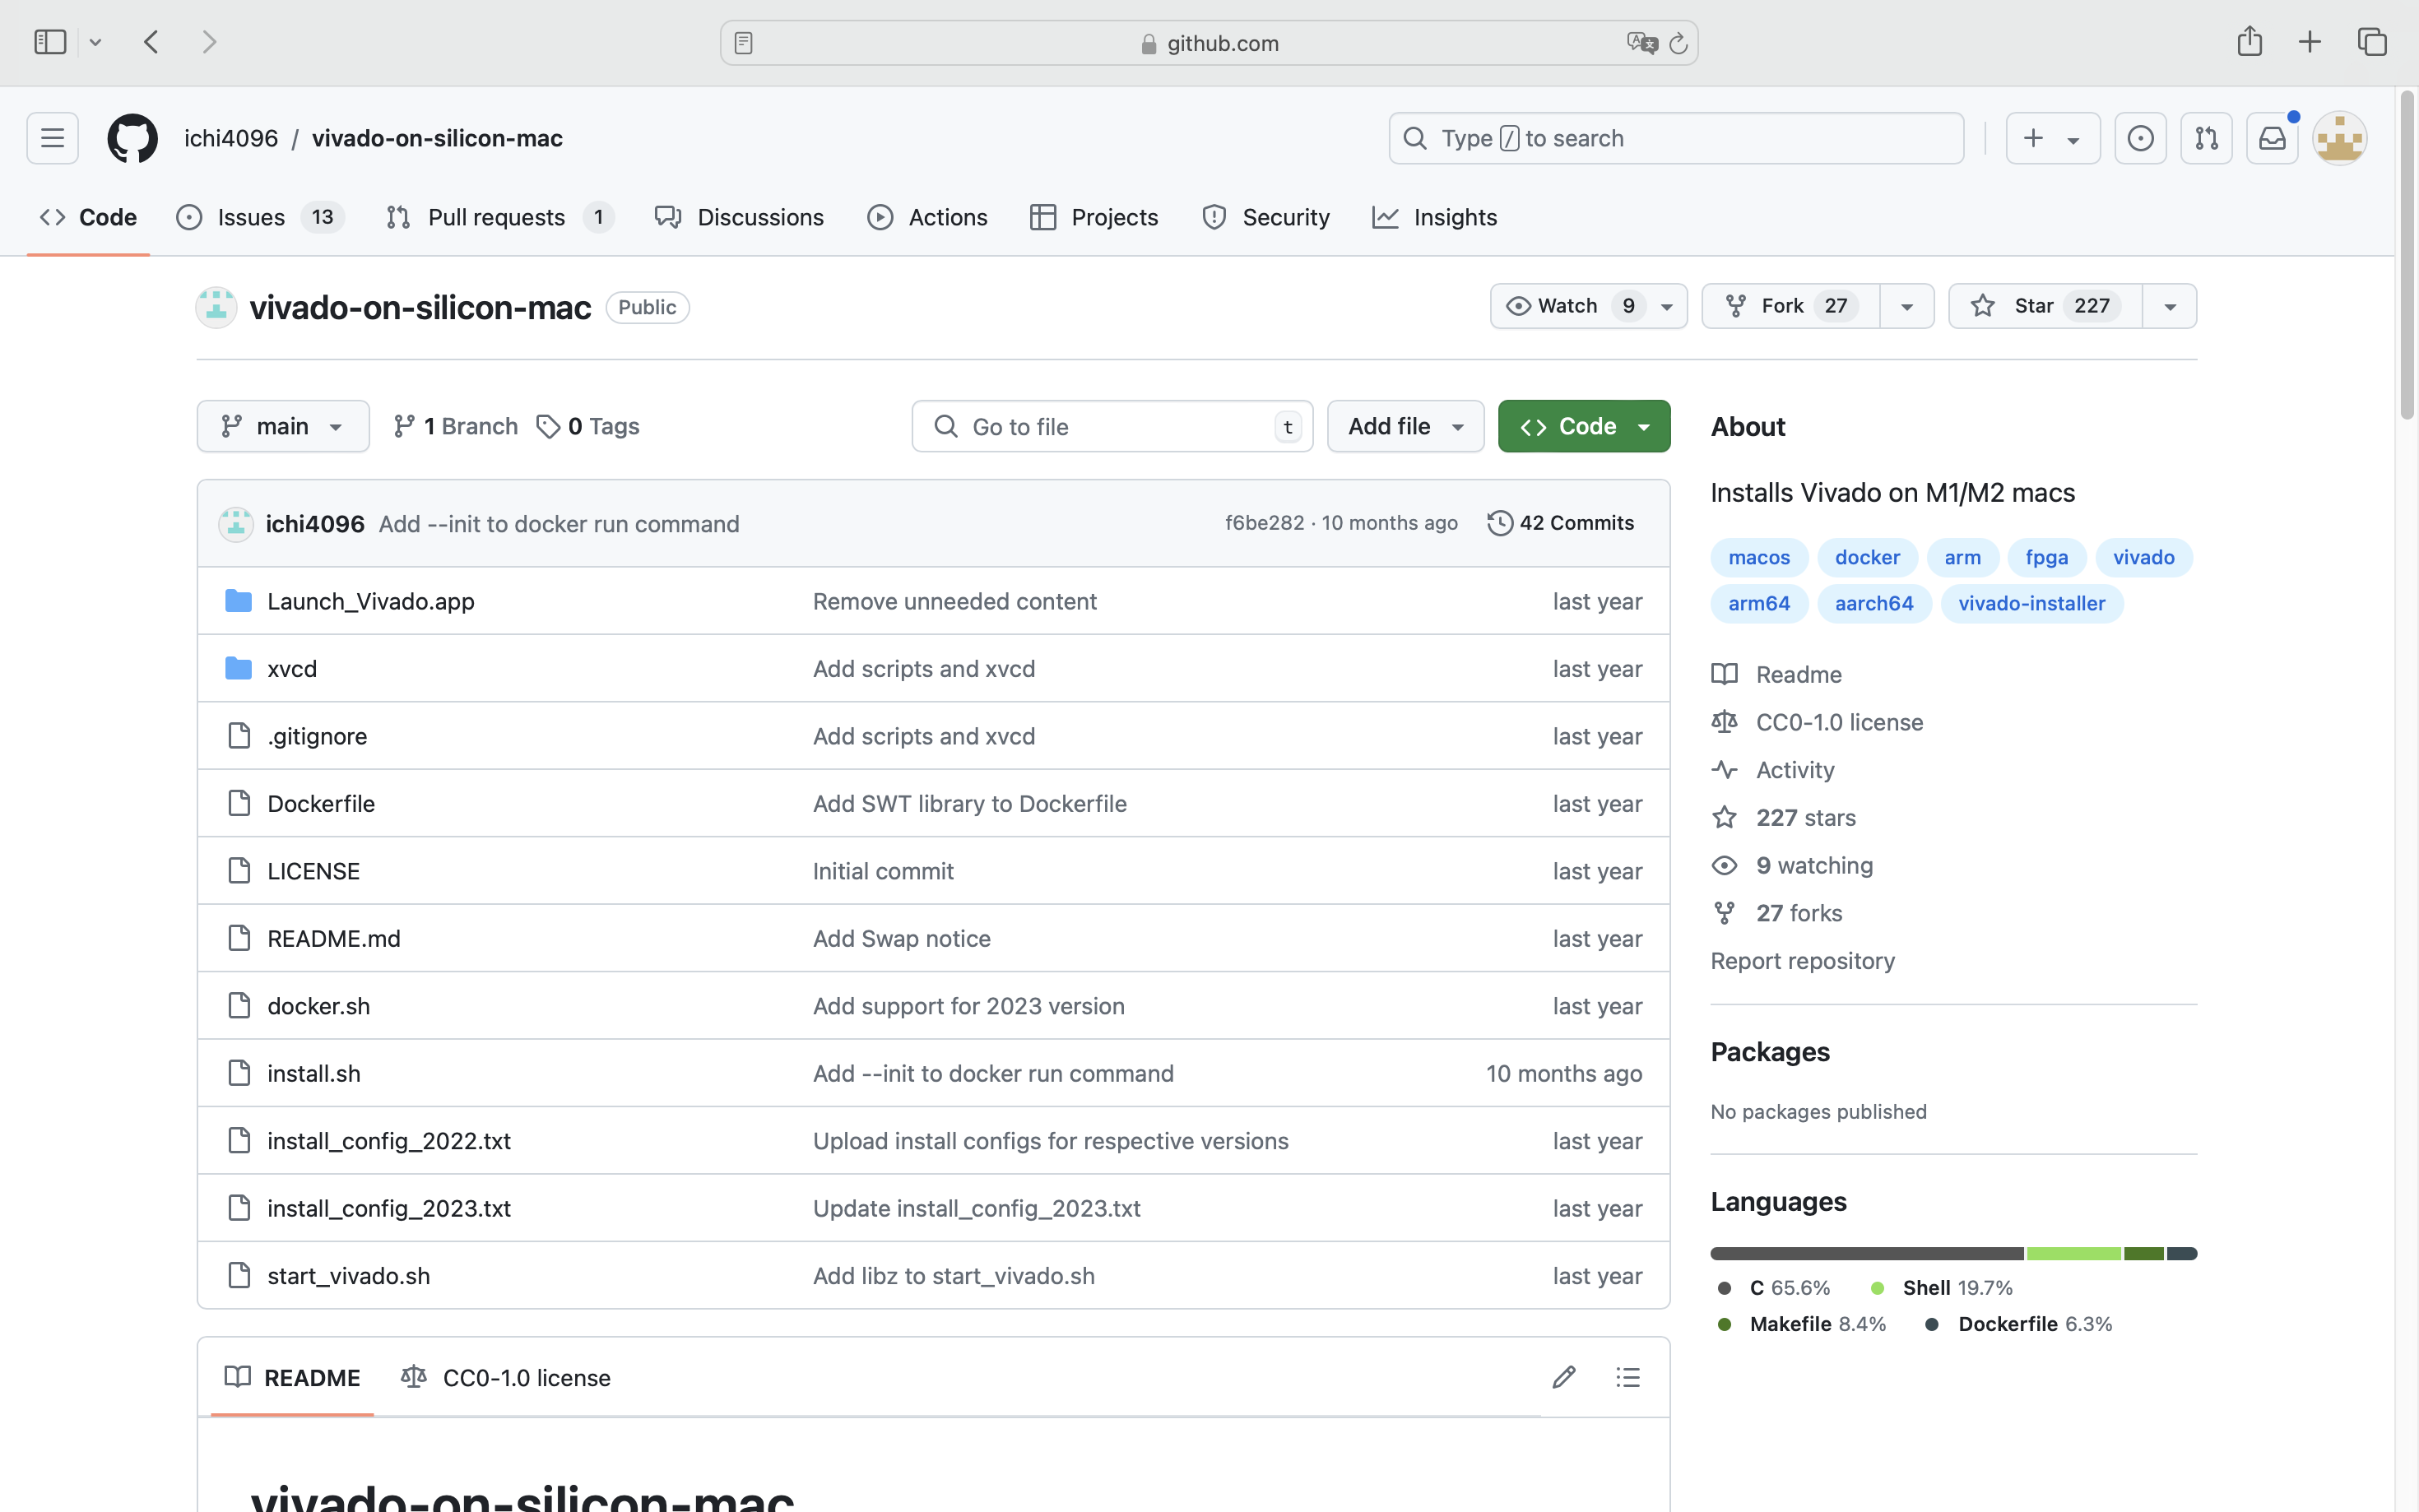
Task: Expand the Add file dropdown
Action: [1404, 427]
